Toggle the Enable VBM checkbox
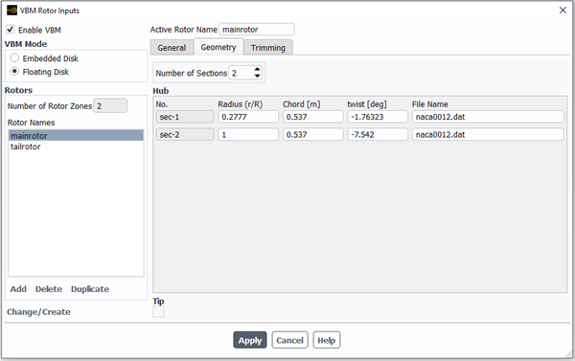 click(x=11, y=30)
